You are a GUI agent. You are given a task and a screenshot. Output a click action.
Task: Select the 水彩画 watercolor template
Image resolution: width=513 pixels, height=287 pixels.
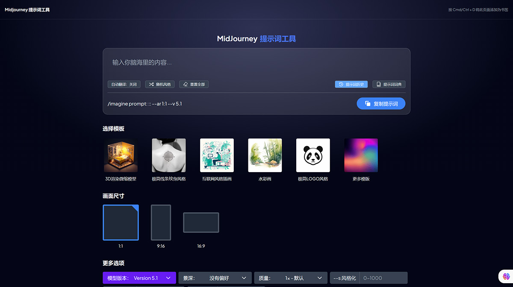coord(265,155)
